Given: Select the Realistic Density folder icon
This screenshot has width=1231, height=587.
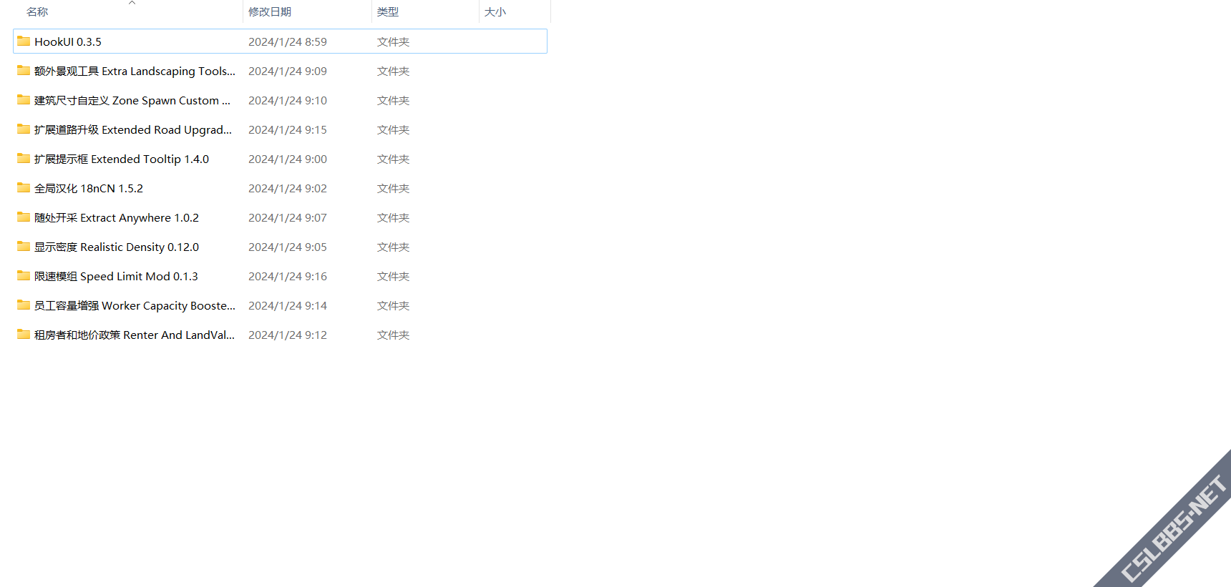Looking at the screenshot, I should tap(24, 247).
